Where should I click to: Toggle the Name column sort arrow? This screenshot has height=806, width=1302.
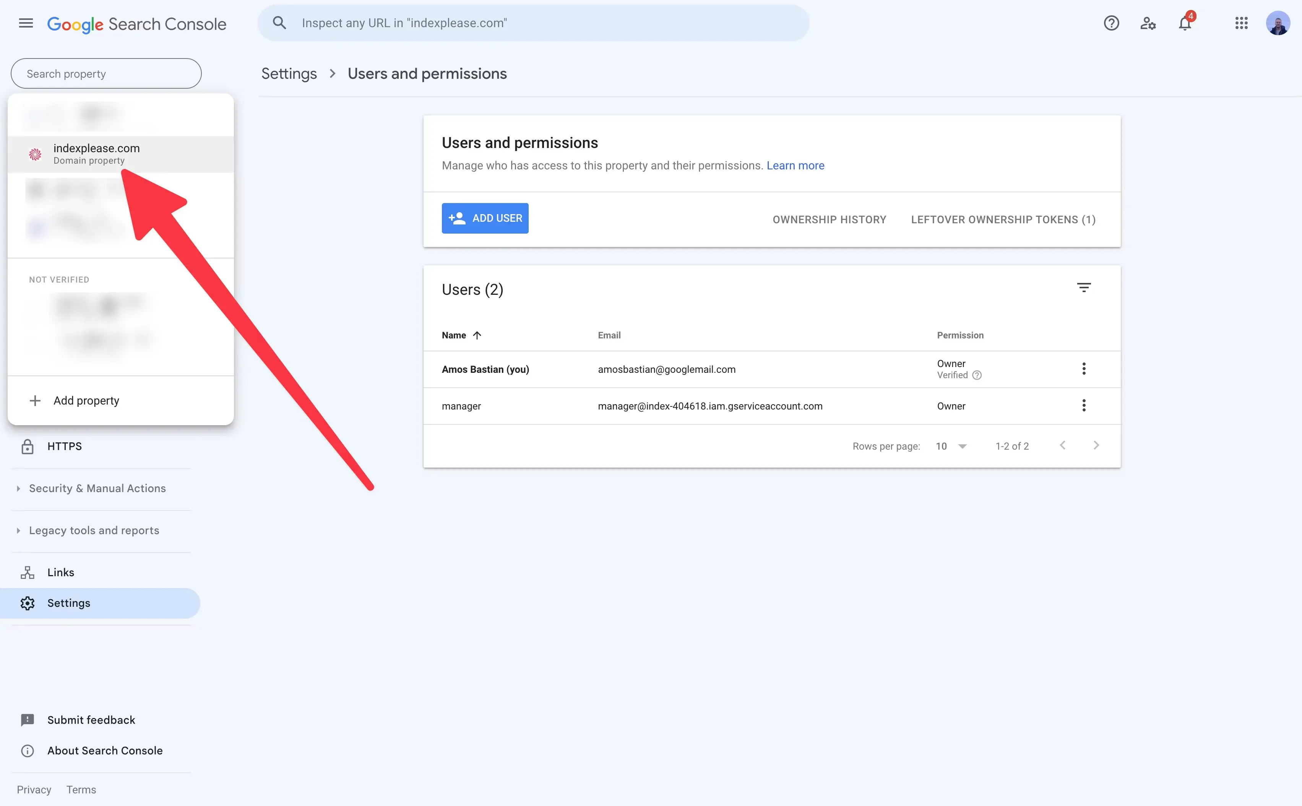point(477,335)
